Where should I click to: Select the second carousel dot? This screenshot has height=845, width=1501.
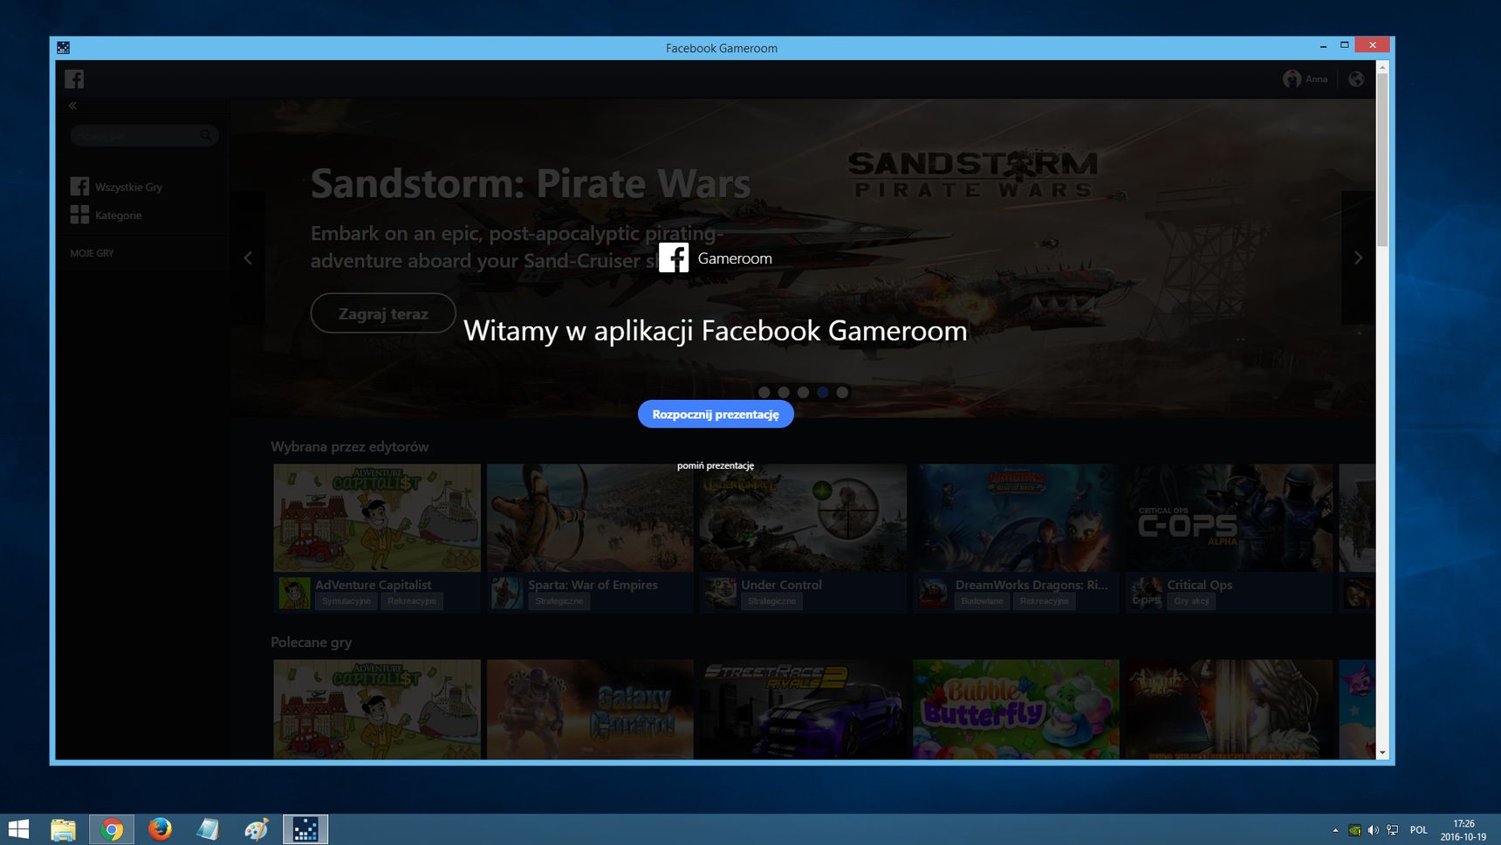(784, 393)
